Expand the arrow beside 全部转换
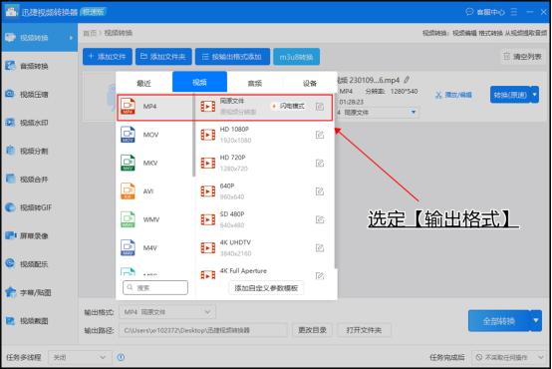552x369 pixels. (x=536, y=321)
